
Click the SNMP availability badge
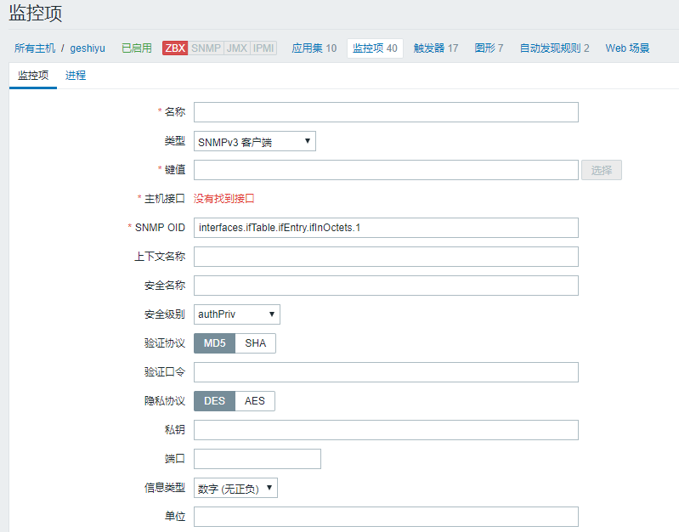pos(206,48)
